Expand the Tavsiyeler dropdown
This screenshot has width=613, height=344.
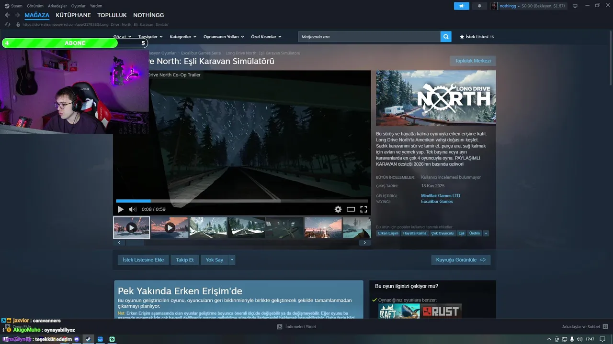click(x=150, y=37)
